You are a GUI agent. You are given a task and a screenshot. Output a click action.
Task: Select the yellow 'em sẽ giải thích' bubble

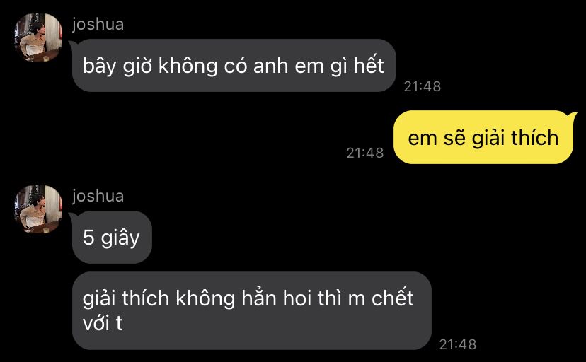(x=483, y=137)
